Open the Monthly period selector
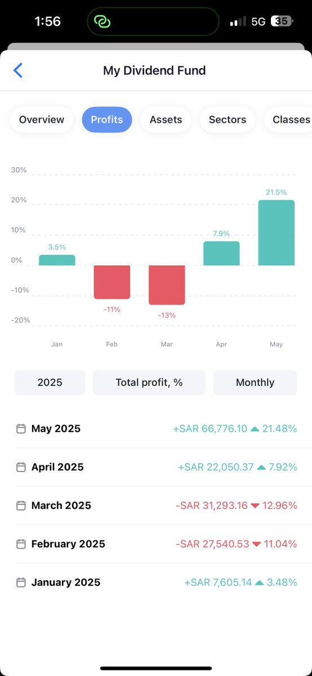Screen dimensions: 312x676 pos(255,383)
